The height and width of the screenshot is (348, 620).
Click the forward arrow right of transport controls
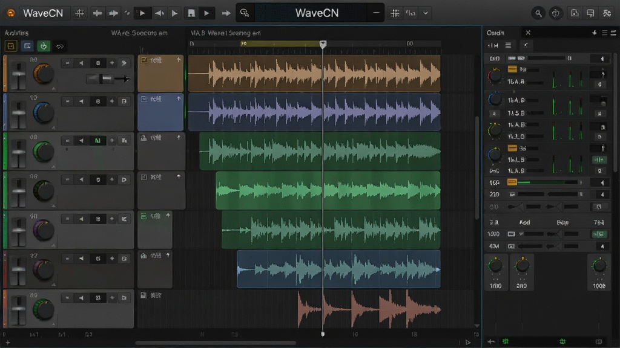(226, 13)
